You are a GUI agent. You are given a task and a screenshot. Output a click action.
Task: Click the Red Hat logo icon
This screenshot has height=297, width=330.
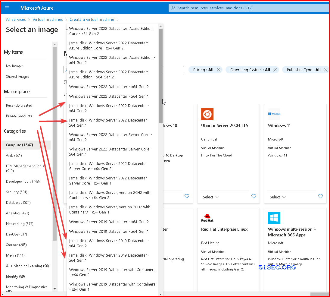pos(207,218)
